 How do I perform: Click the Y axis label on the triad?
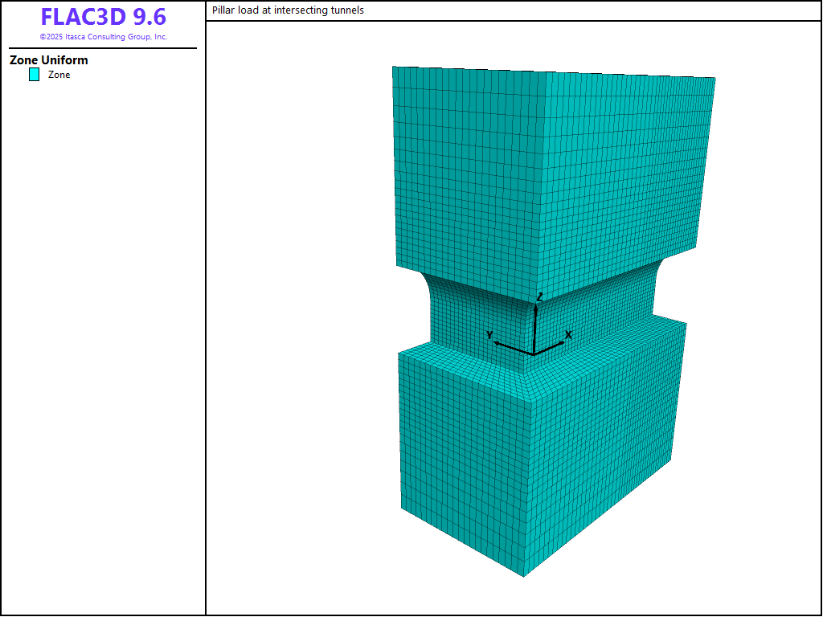tap(489, 335)
